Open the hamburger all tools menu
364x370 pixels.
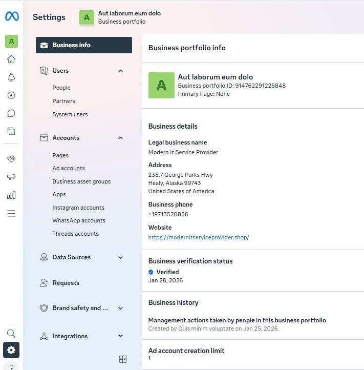[11, 213]
